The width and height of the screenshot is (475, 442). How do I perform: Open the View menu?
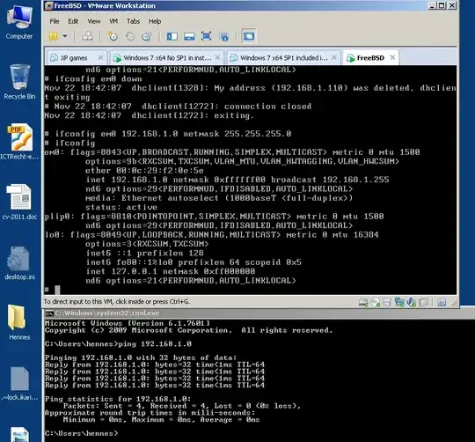(94, 21)
